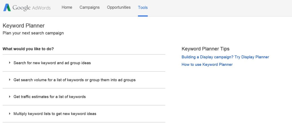Go to the Campaigns tab
The image size is (292, 131).
[90, 7]
